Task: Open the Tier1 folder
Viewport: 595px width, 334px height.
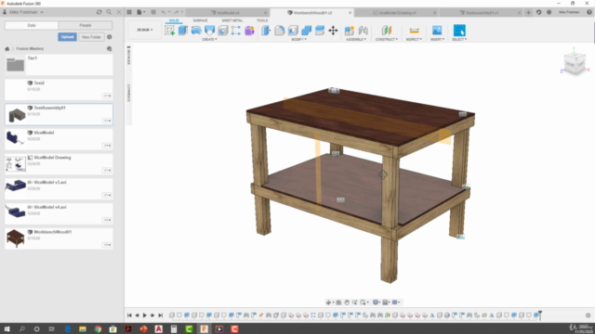Action: click(59, 64)
